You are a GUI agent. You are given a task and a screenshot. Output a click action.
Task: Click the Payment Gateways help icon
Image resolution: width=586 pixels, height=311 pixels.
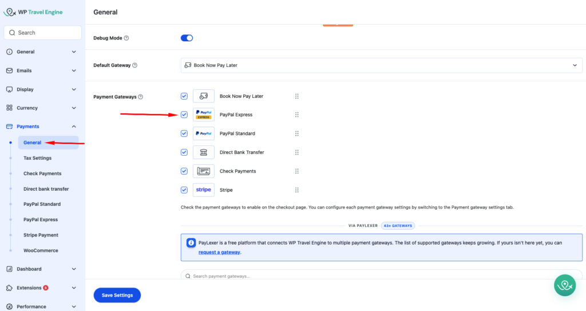141,97
